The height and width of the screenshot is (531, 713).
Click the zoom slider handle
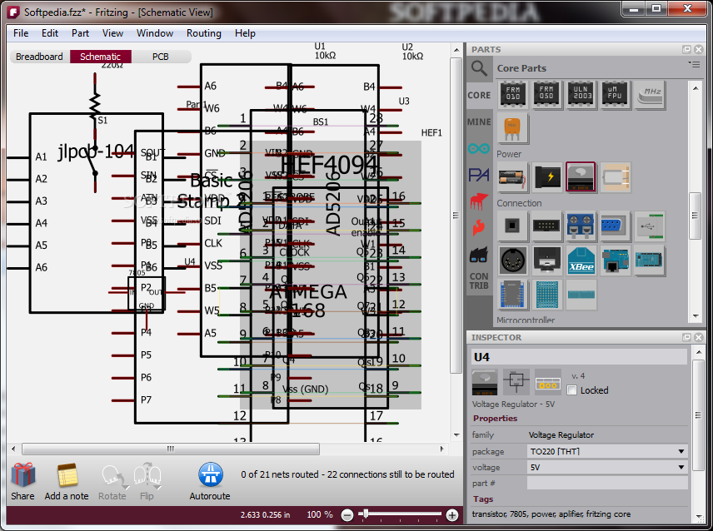366,514
